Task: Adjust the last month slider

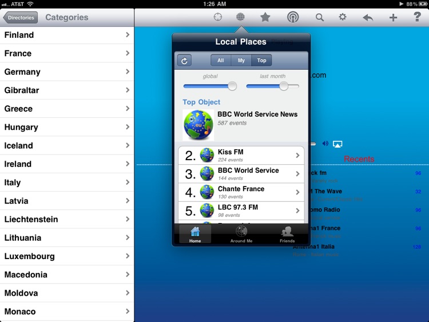Action: pyautogui.click(x=272, y=86)
